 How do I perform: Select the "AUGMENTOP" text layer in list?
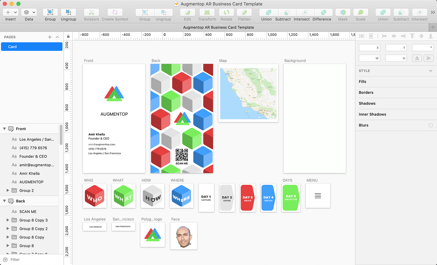[x=29, y=182]
